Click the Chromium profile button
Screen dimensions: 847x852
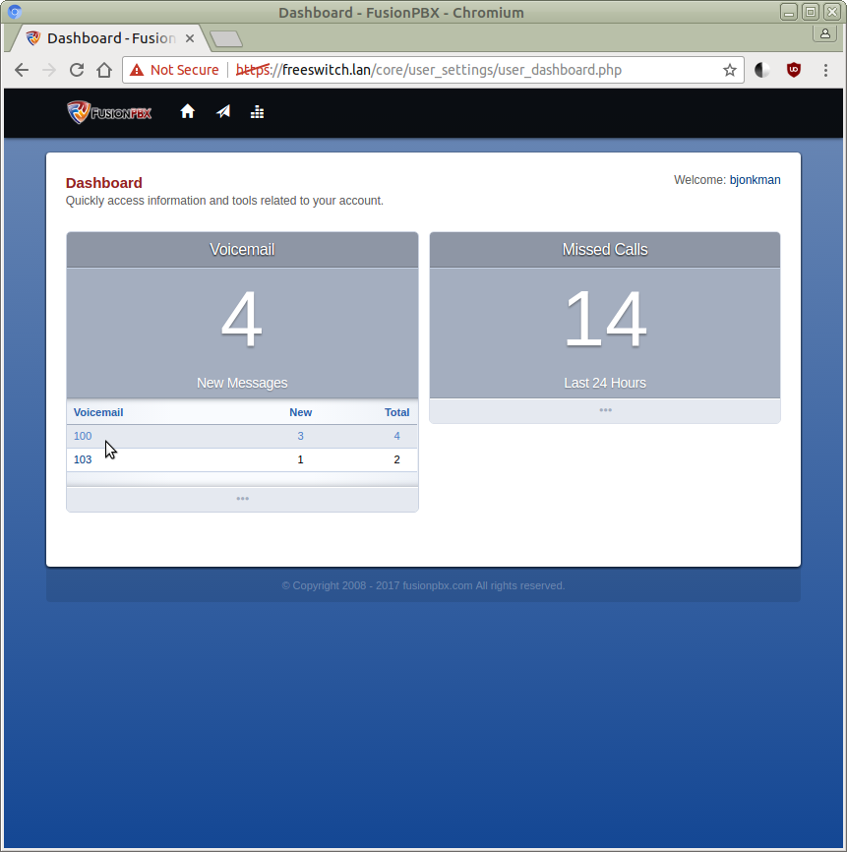[x=824, y=33]
